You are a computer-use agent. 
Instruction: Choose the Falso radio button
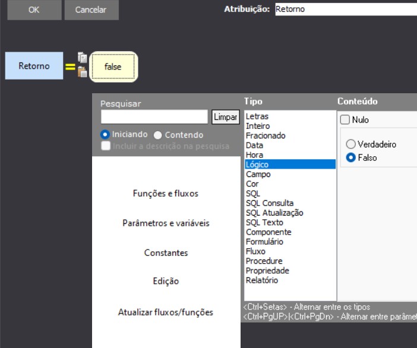click(351, 158)
